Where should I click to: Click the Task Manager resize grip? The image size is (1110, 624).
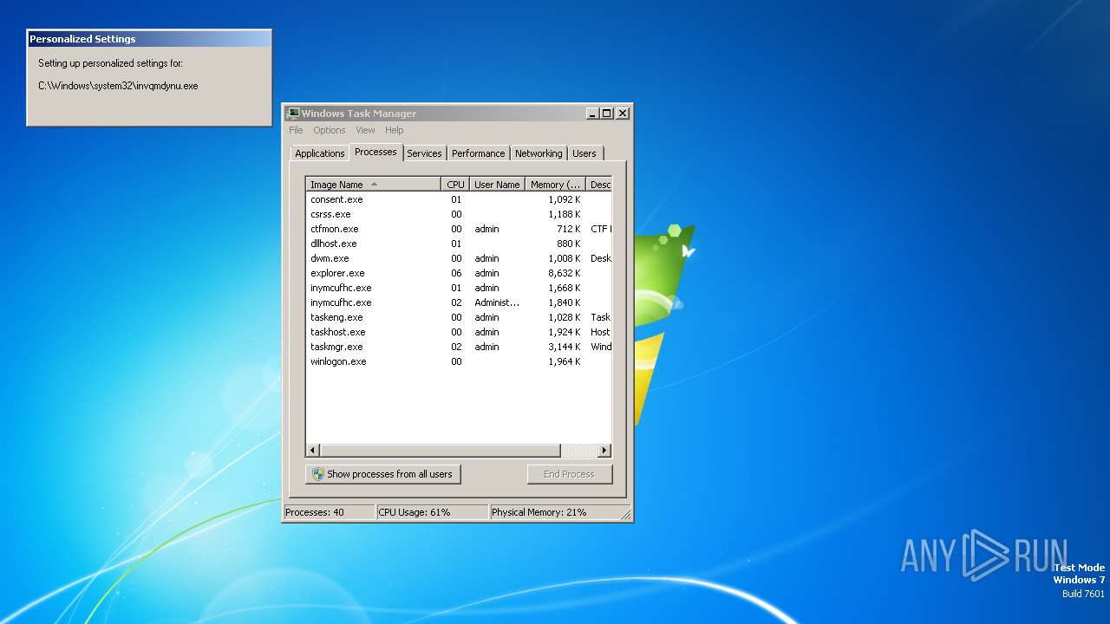(626, 515)
